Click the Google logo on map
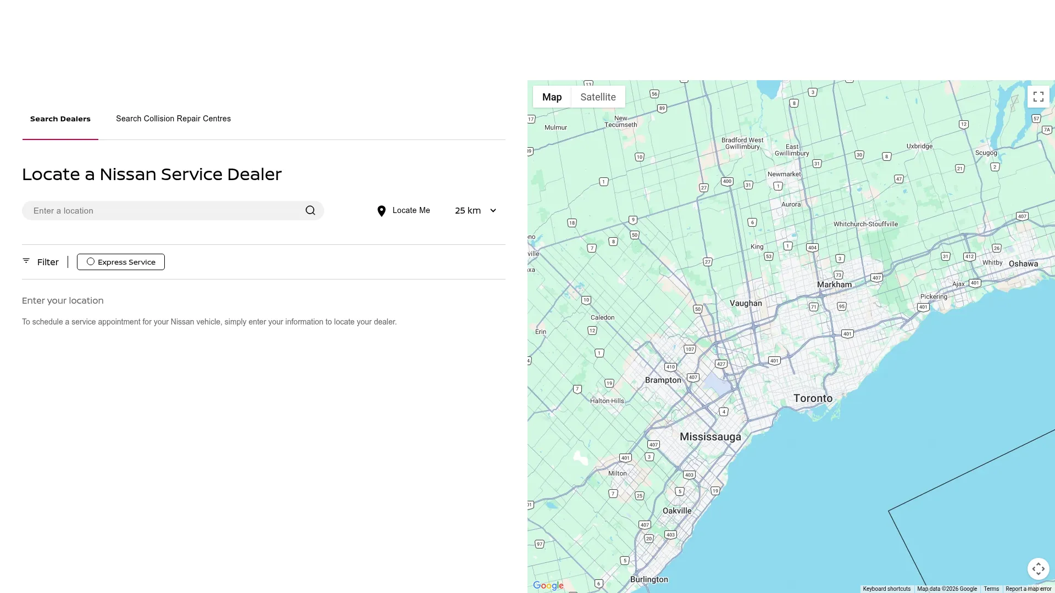 [x=548, y=586]
